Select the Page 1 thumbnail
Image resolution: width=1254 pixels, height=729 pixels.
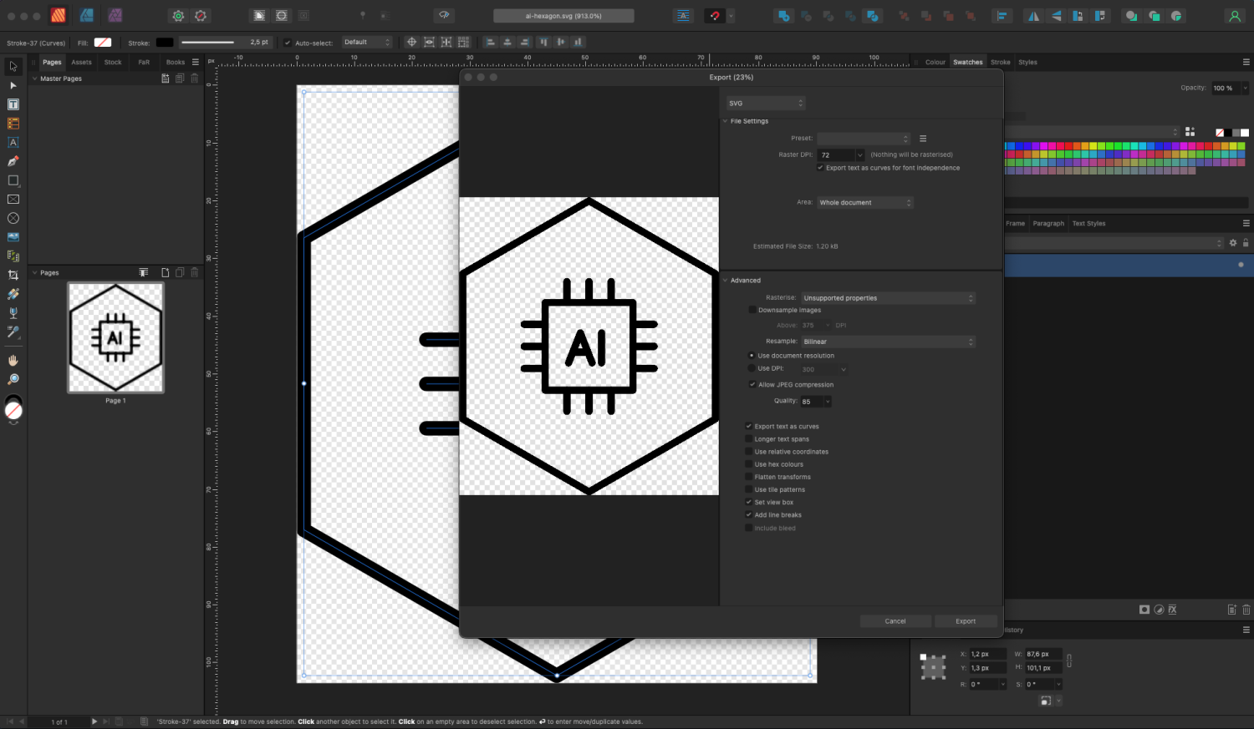click(115, 338)
